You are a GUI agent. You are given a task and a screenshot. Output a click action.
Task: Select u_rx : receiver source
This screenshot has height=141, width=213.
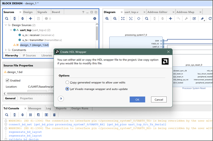[38, 35]
